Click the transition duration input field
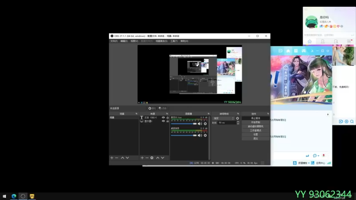 [227, 123]
